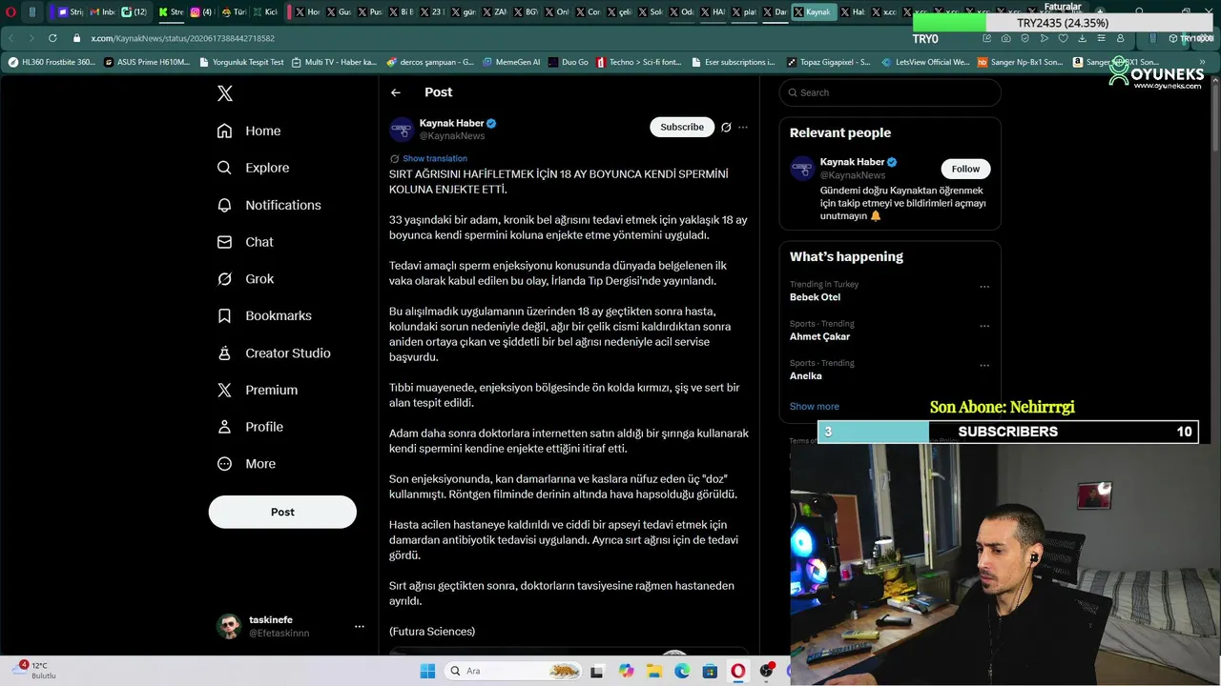Reload the page in browser toolbar
This screenshot has height=686, width=1221.
click(52, 38)
